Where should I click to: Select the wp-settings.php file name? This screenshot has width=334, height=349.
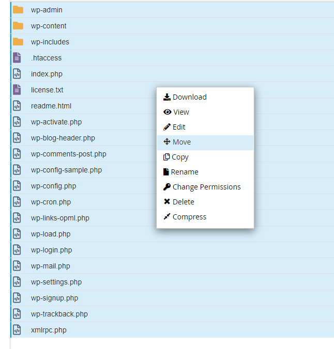pos(56,282)
